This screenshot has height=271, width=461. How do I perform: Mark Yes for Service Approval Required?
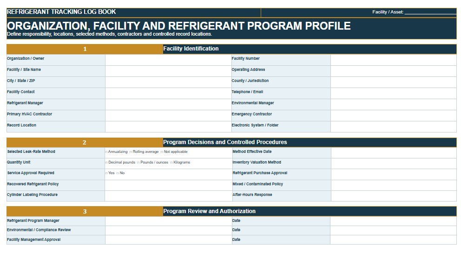click(106, 173)
